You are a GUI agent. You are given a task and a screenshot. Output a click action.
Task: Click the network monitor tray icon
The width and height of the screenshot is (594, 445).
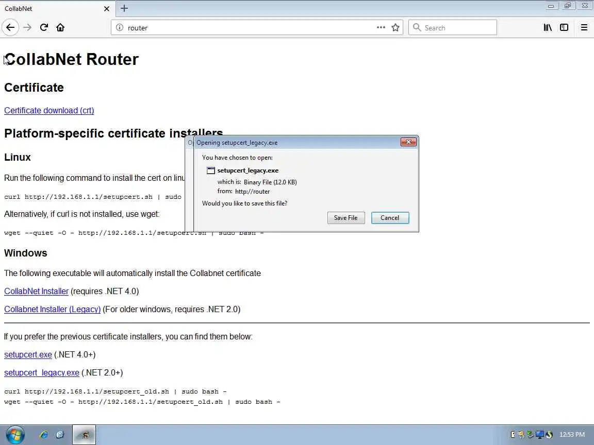pos(540,435)
